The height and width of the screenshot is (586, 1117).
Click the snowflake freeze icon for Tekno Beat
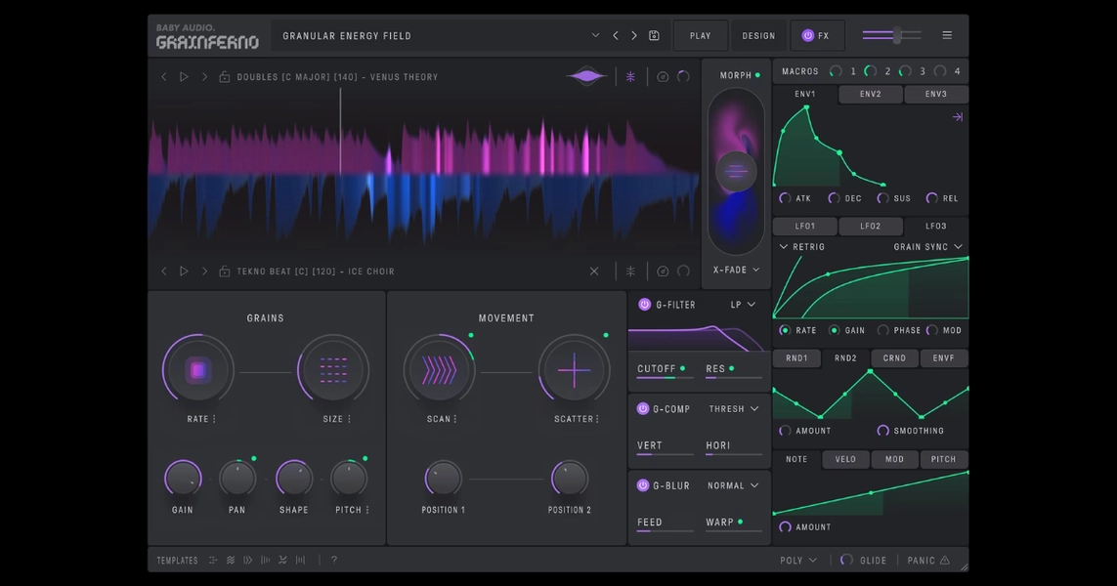tap(630, 272)
